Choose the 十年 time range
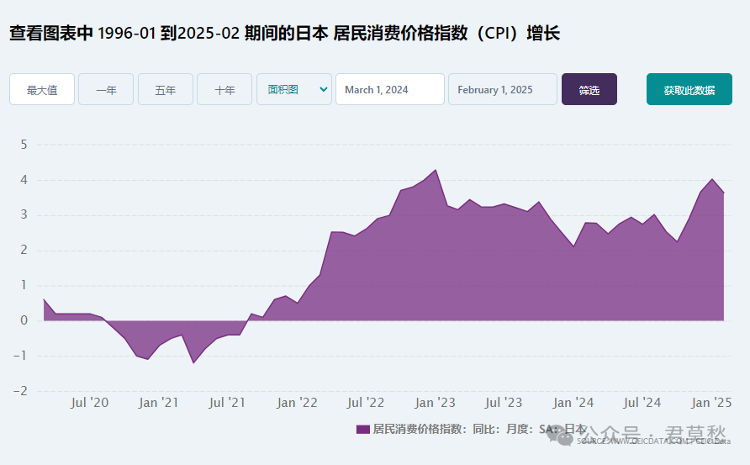750x465 pixels. (224, 89)
